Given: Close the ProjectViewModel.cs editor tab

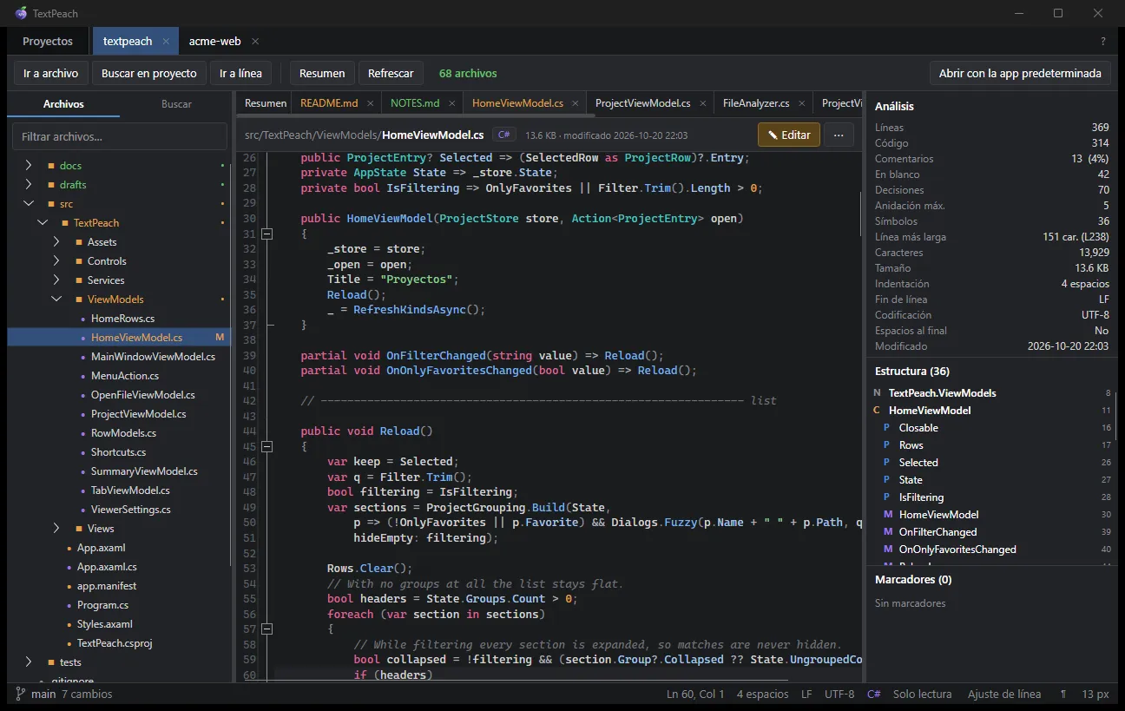Looking at the screenshot, I should 704,103.
